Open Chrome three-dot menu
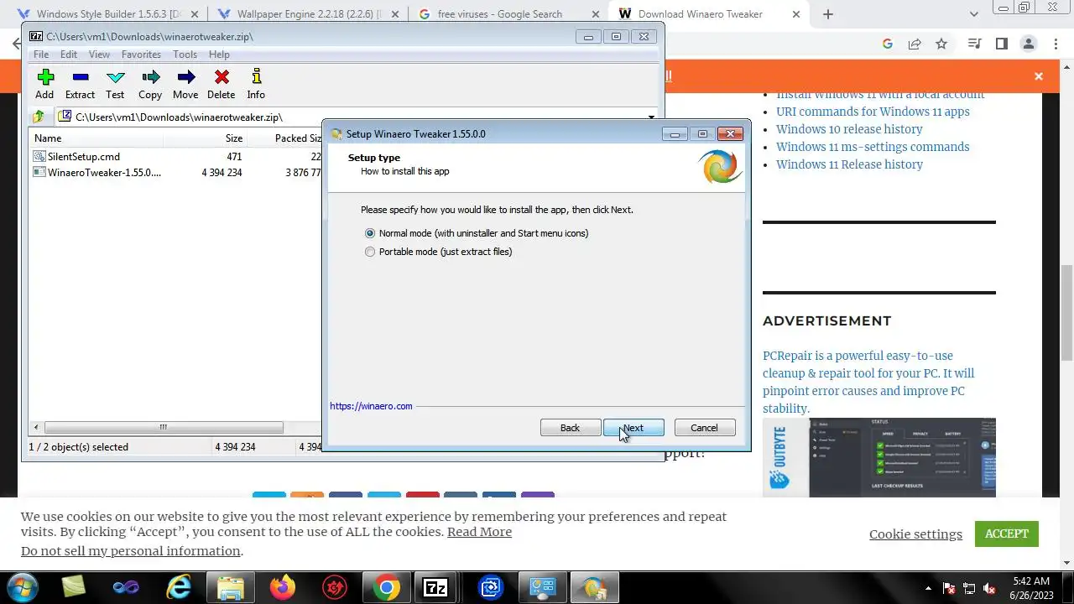 (1056, 44)
